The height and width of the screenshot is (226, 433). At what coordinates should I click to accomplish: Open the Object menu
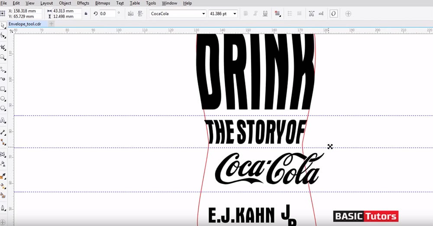[65, 3]
